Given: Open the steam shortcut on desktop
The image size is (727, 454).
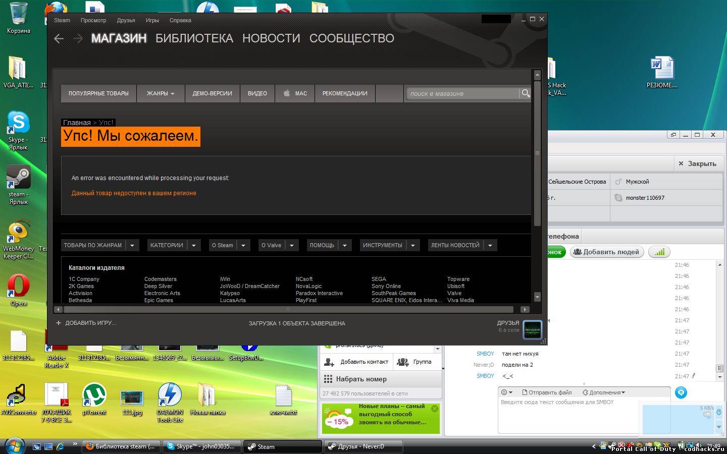Looking at the screenshot, I should (19, 185).
